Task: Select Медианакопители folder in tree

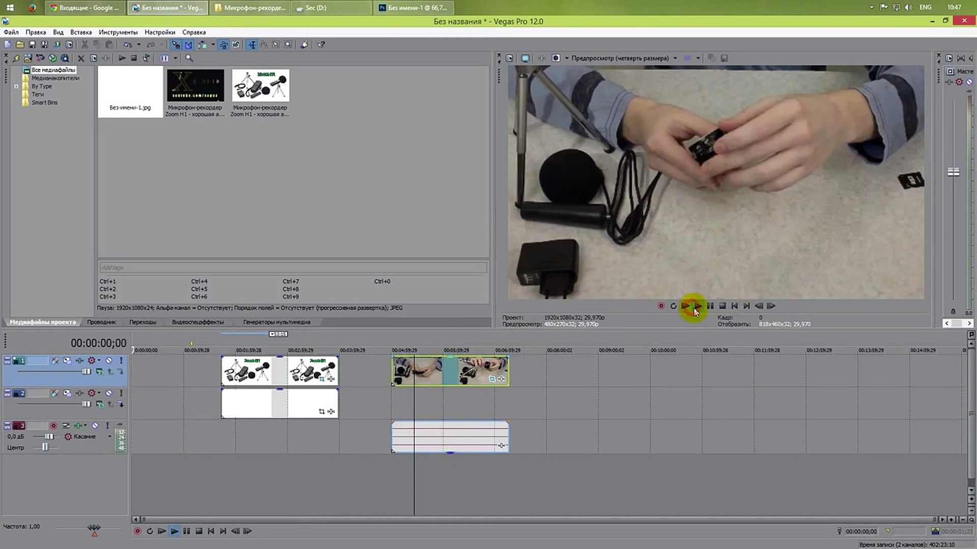Action: (55, 78)
